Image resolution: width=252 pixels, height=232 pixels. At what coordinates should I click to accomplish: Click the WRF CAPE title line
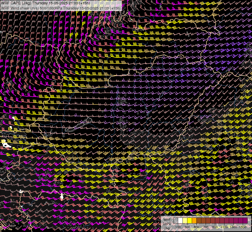45,3
